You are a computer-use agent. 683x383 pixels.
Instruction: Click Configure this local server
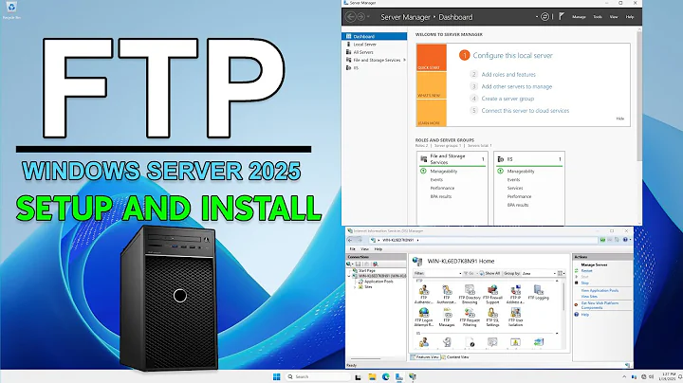(x=512, y=56)
